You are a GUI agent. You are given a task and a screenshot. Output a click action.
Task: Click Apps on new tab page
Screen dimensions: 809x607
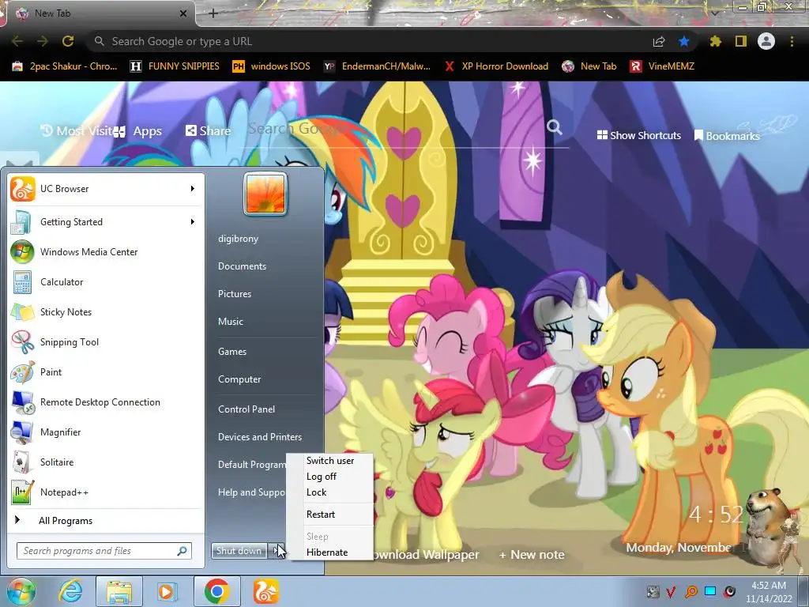click(138, 131)
